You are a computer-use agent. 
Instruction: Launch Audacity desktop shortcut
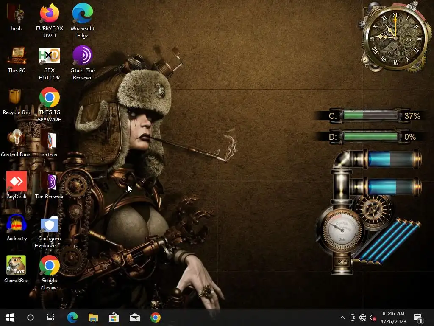(17, 228)
